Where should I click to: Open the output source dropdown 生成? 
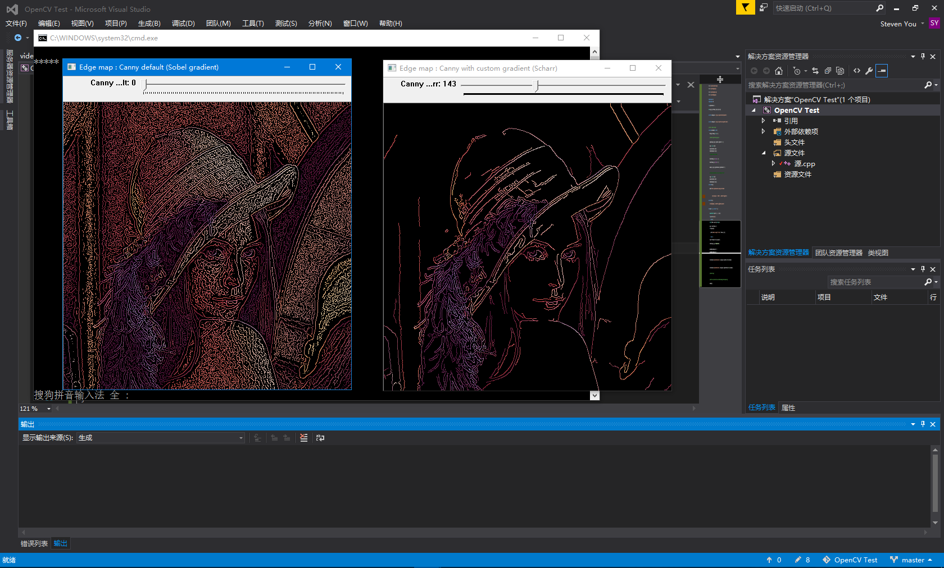point(161,438)
